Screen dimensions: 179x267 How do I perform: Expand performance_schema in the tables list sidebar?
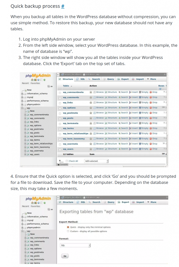22,101
